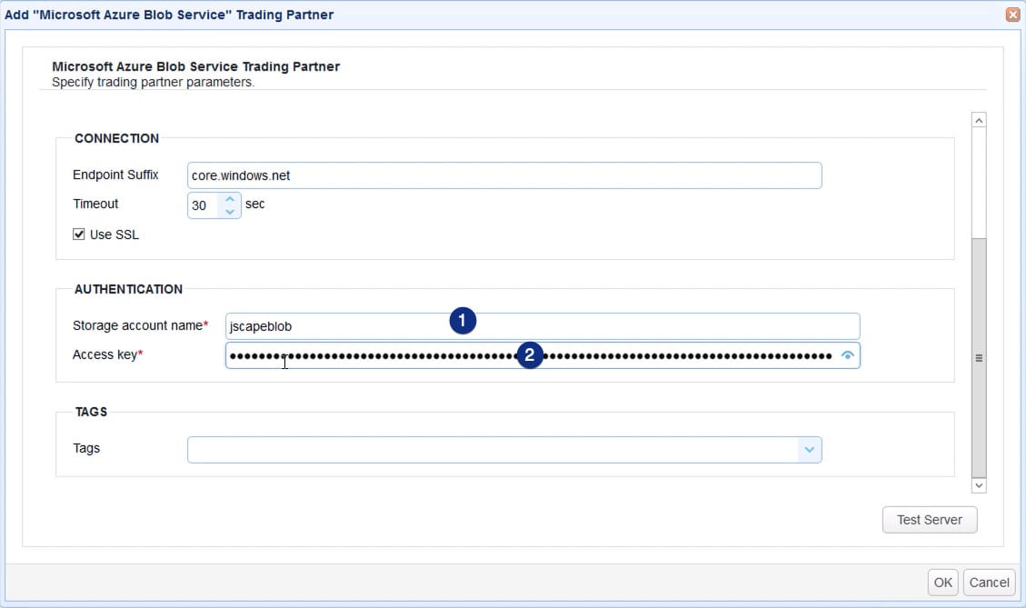Cancel the Add Trading Partner dialog
Screen dimensions: 1026x608
pyautogui.click(x=990, y=582)
